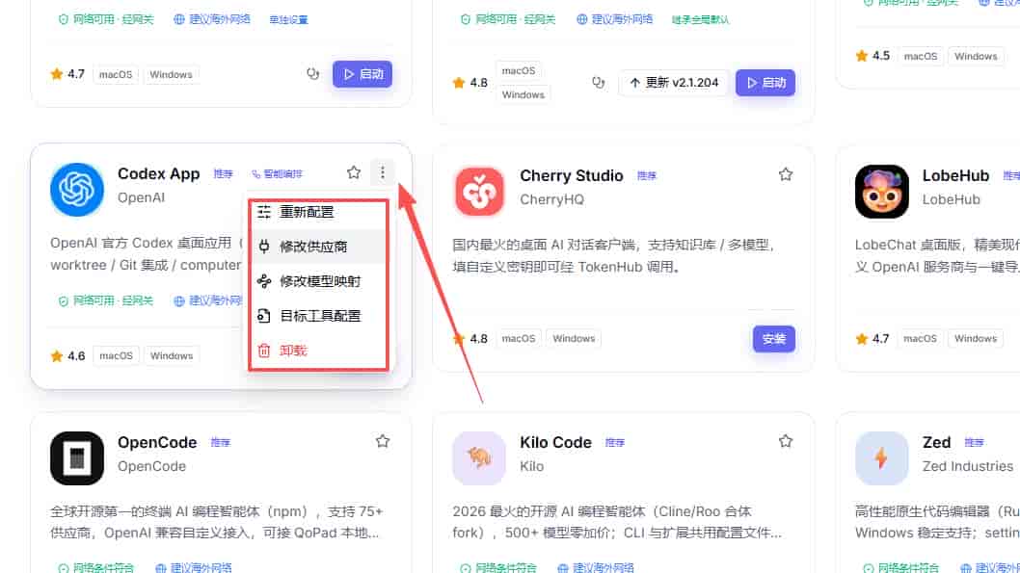Click the Cherry Studio title
This screenshot has height=573, width=1020.
pyautogui.click(x=571, y=176)
